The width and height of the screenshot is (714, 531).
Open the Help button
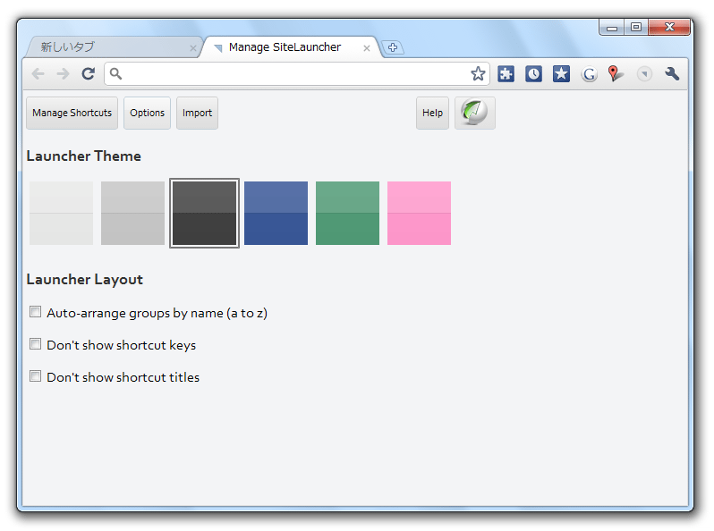click(432, 113)
